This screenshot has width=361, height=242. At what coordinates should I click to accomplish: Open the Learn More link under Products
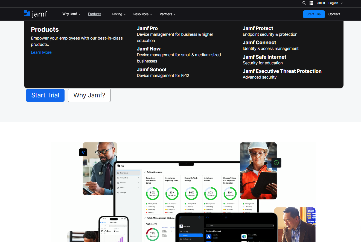pyautogui.click(x=41, y=52)
